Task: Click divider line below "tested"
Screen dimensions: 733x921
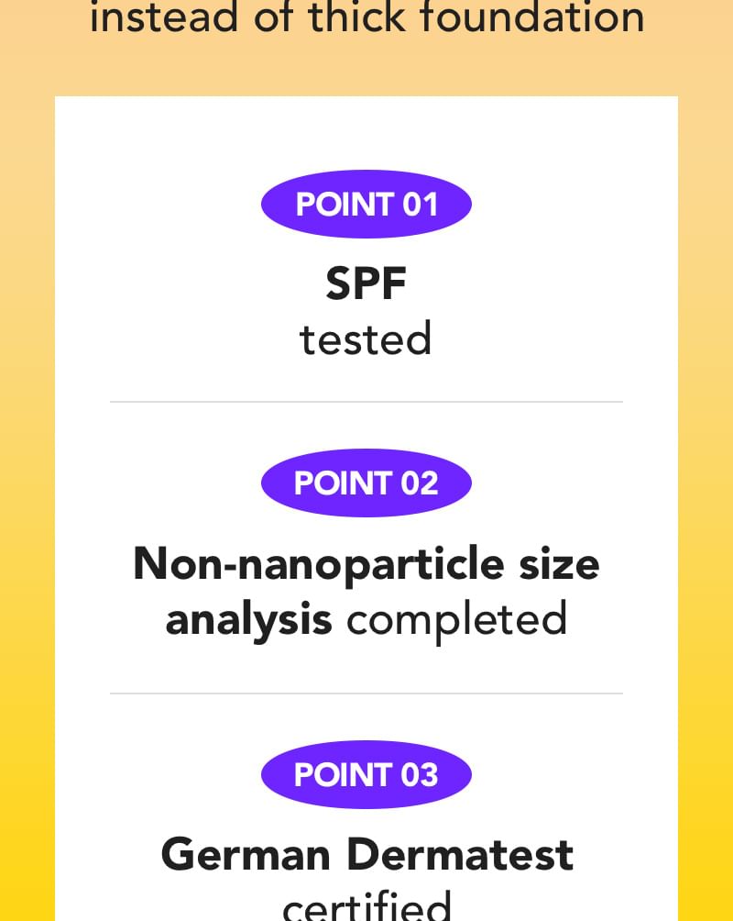Action: (366, 402)
